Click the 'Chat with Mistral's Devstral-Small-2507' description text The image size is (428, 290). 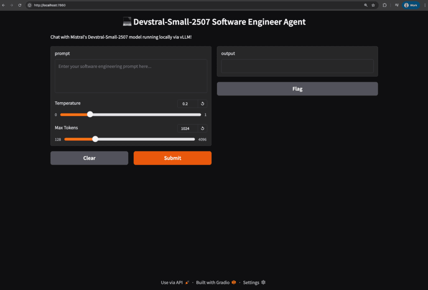121,37
